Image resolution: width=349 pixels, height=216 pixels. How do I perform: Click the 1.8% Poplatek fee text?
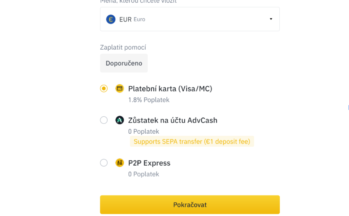(x=149, y=100)
